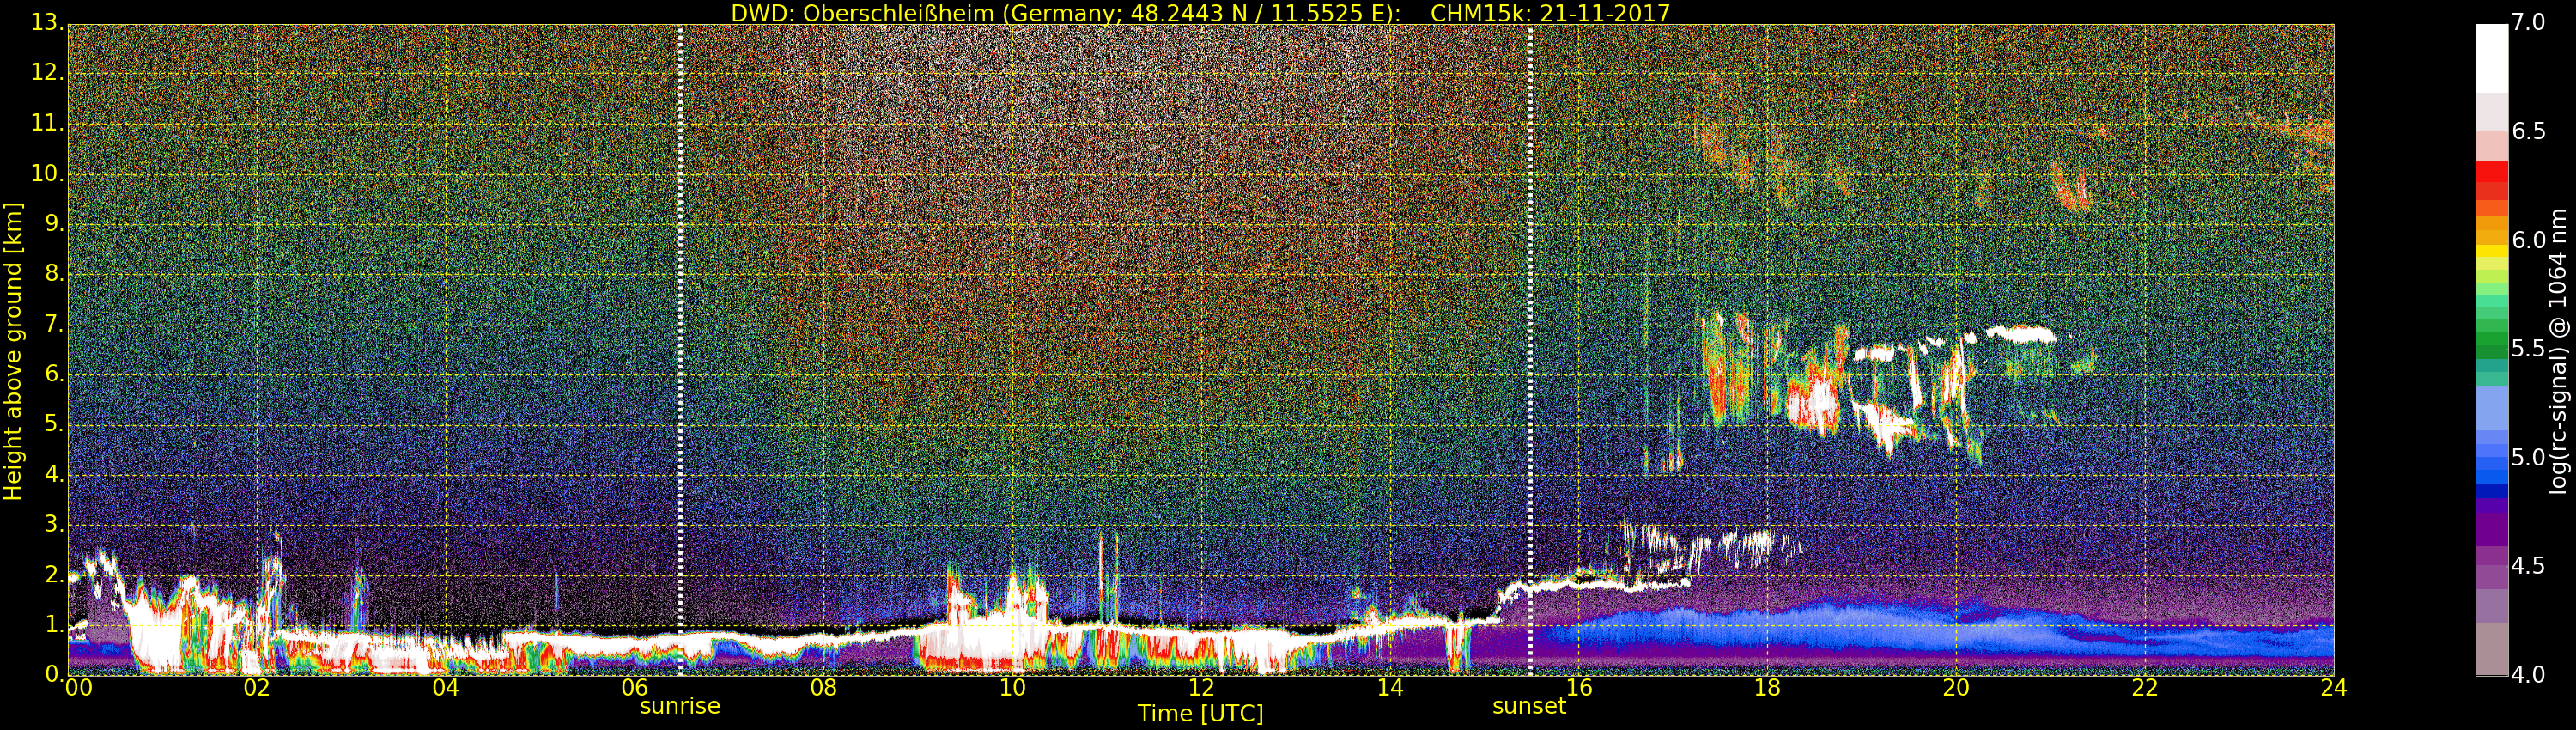Click the "5.0" value on the colorbar
This screenshot has width=2576, height=730.
(x=2529, y=458)
